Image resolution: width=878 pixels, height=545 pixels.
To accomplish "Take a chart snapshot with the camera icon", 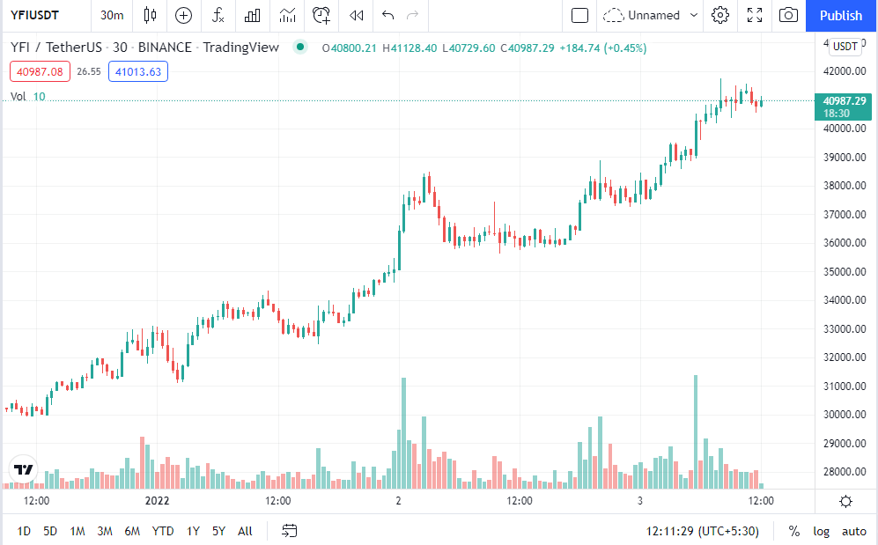I will pyautogui.click(x=789, y=15).
